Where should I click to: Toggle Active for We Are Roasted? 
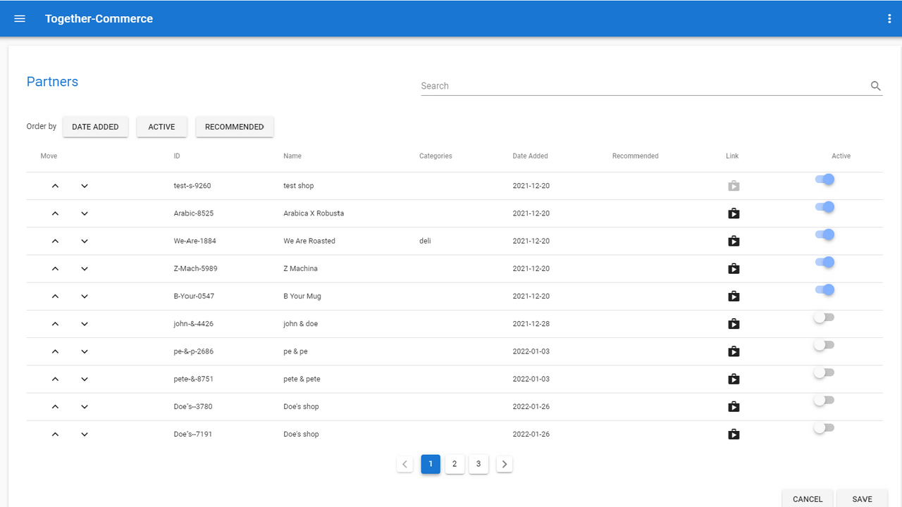(x=824, y=234)
